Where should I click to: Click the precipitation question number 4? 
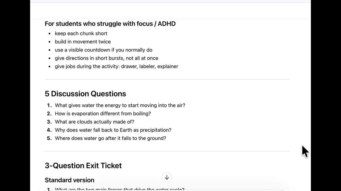tap(113, 130)
